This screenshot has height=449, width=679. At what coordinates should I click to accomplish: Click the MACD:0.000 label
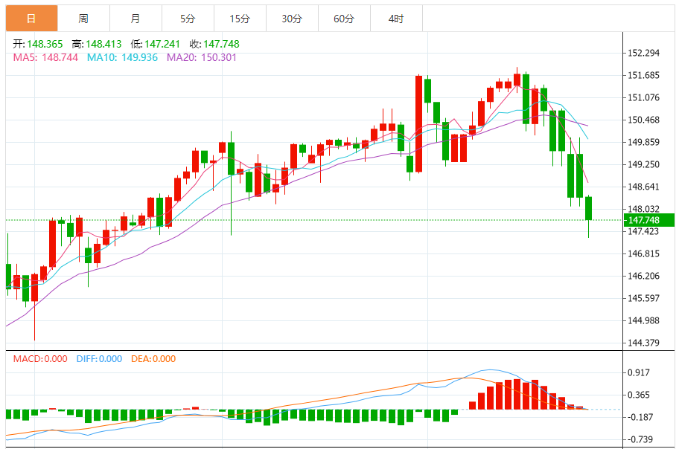[40, 359]
